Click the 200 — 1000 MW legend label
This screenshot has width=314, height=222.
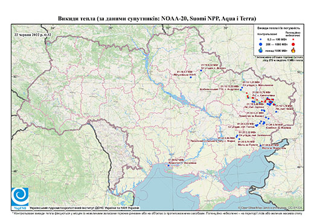[277, 44]
